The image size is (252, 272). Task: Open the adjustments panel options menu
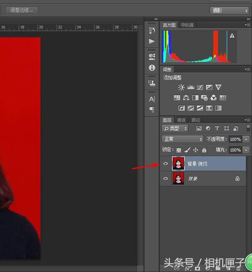pos(247,69)
